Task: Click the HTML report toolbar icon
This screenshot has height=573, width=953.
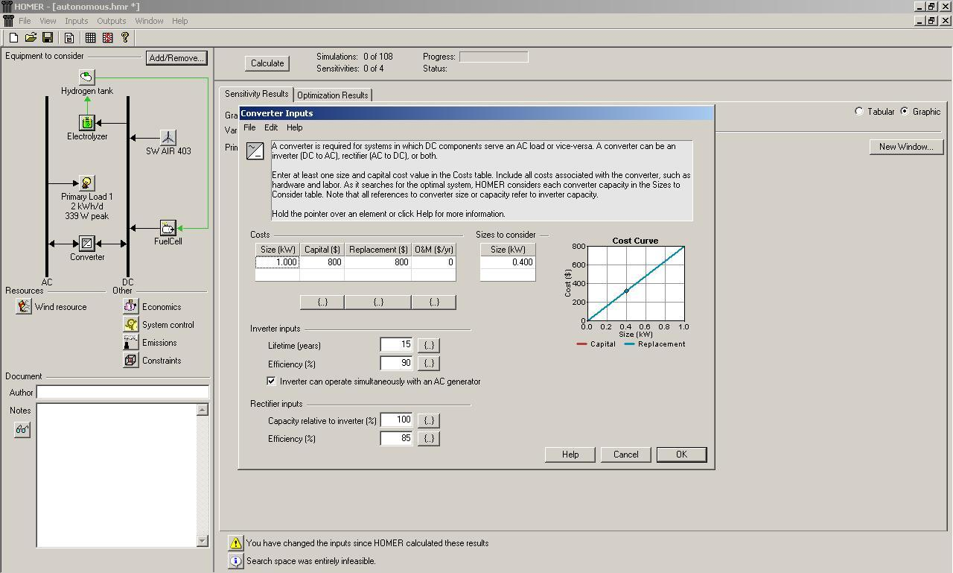Action: tap(69, 37)
